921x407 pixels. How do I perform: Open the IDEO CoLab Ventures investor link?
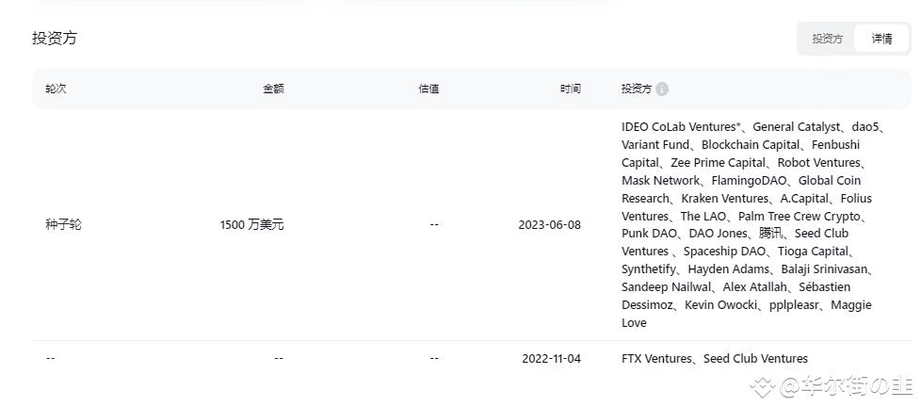(680, 127)
